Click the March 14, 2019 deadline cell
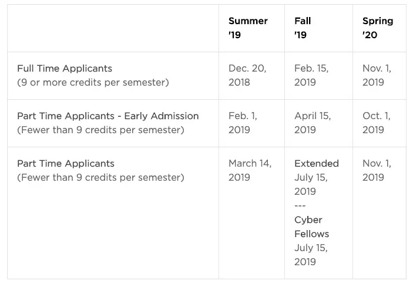The image size is (413, 284). [x=250, y=170]
